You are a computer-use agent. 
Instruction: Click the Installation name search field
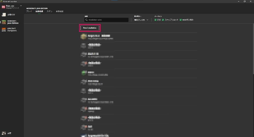[x=106, y=20]
